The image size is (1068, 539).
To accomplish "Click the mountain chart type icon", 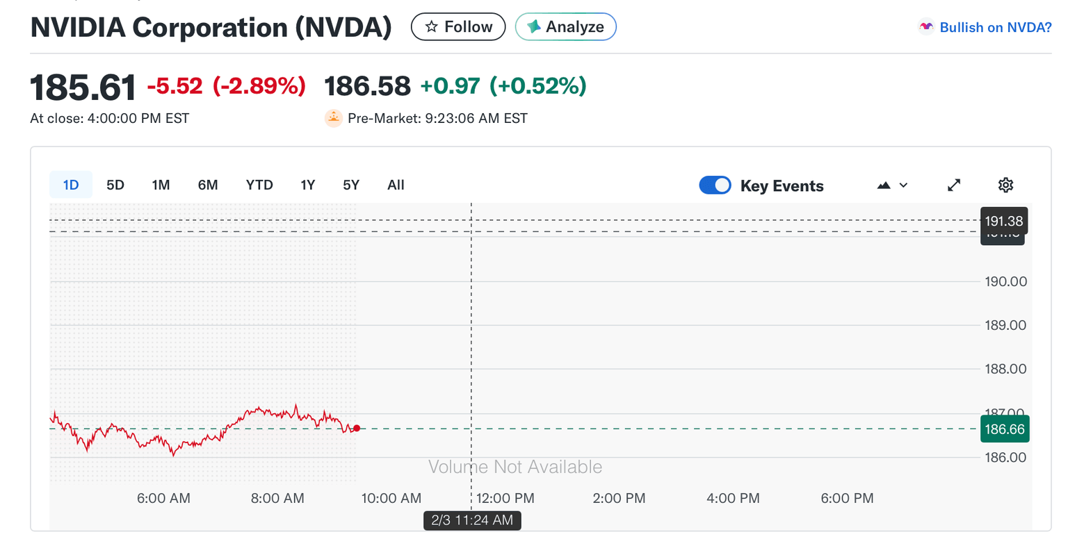I will (884, 185).
